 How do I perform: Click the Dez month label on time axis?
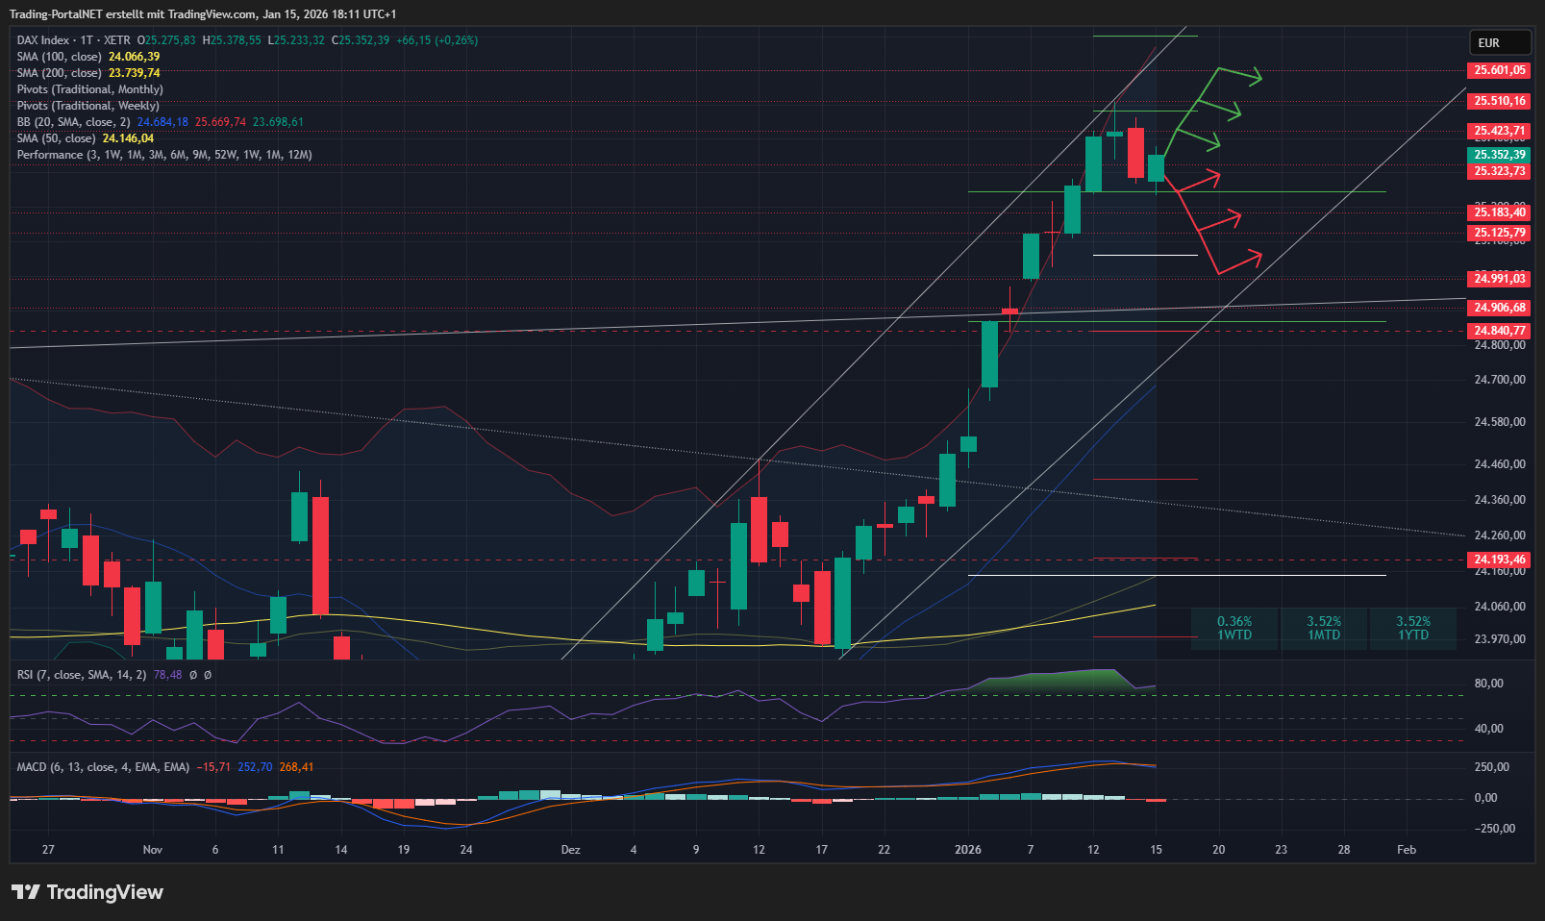[570, 850]
